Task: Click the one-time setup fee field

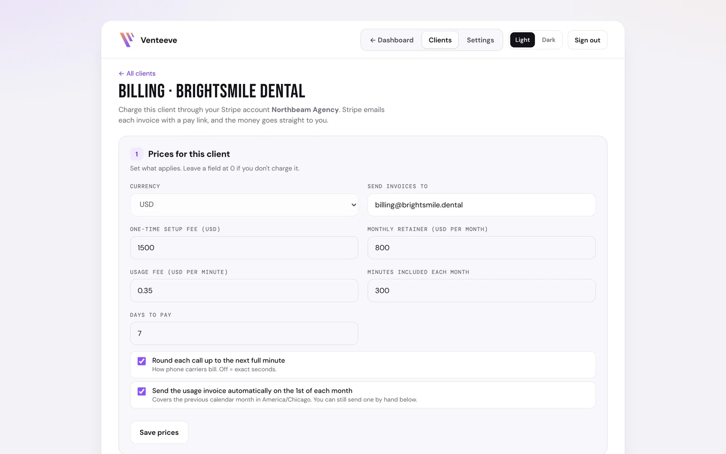Action: [244, 248]
